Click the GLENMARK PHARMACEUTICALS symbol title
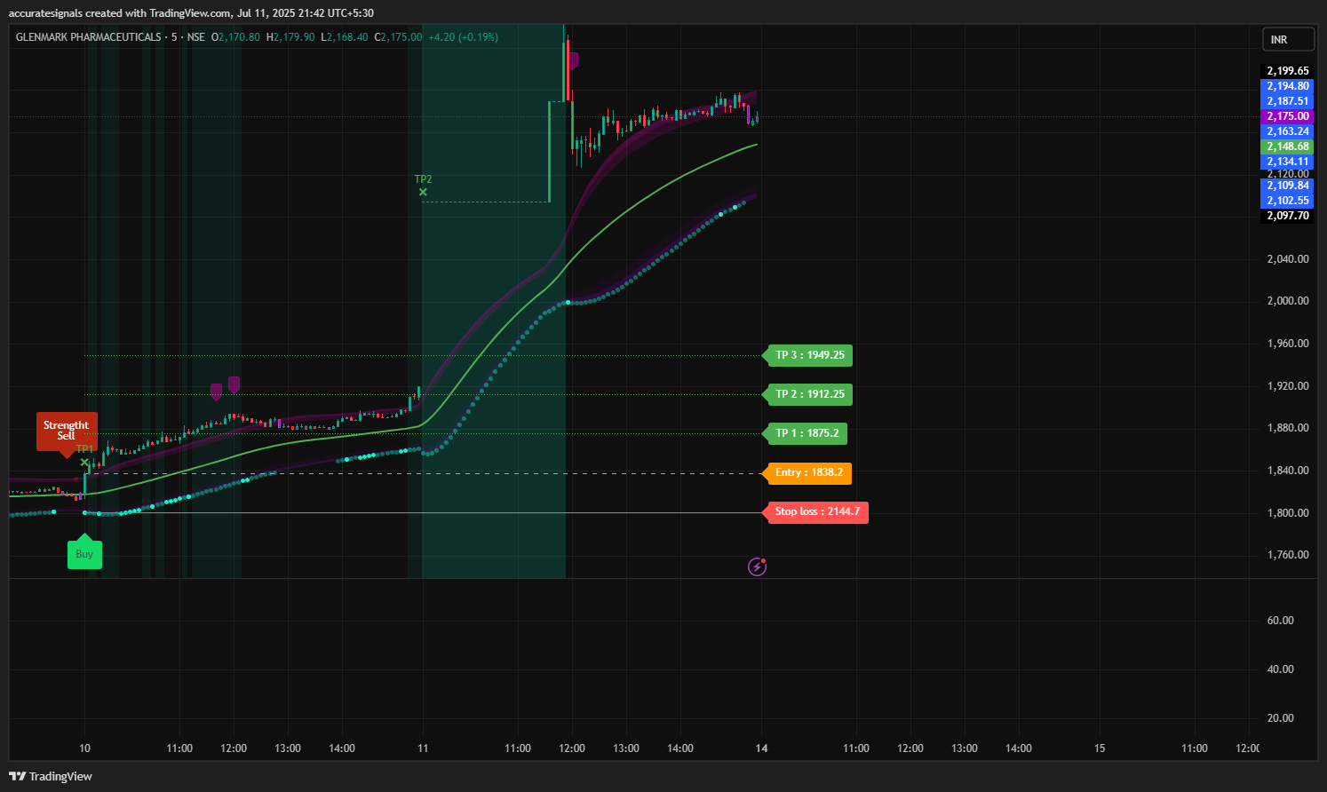This screenshot has width=1327, height=792. (x=89, y=37)
